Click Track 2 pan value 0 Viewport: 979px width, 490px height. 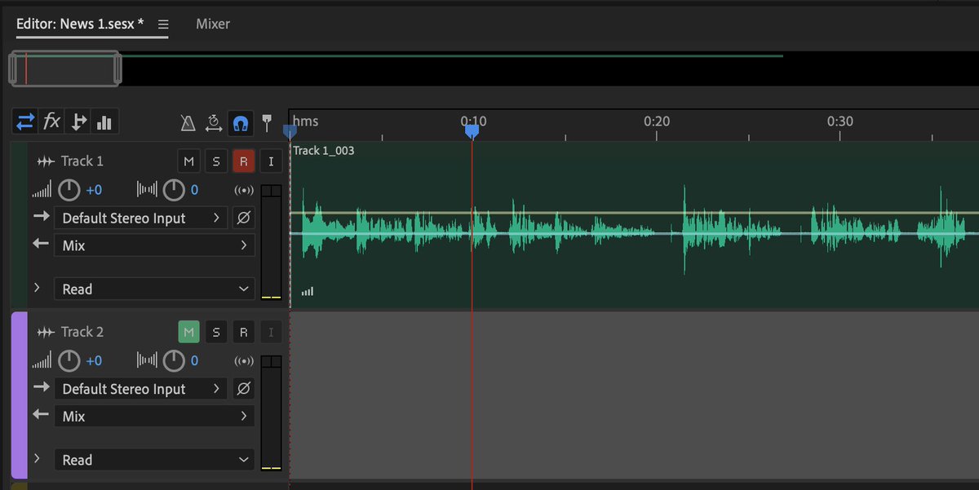click(x=194, y=360)
